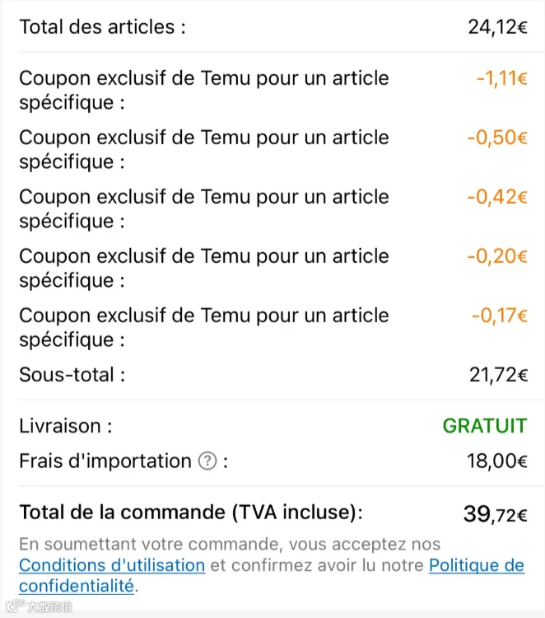The width and height of the screenshot is (545, 618).
Task: Click the import fees help question mark icon
Action: click(207, 461)
